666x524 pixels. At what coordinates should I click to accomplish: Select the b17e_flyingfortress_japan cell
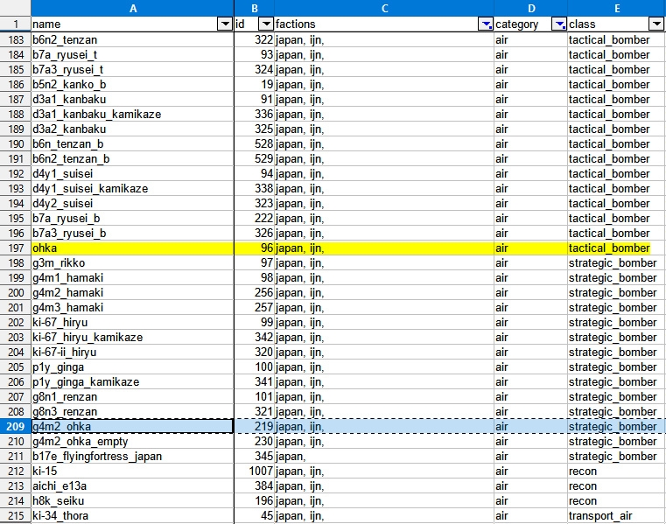131,457
